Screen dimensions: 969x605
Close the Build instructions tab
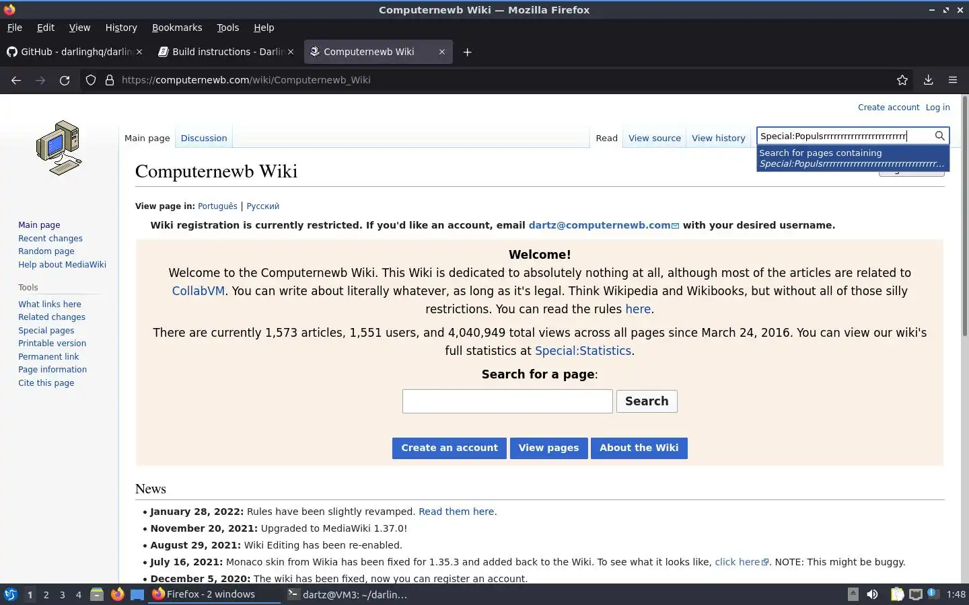pyautogui.click(x=291, y=52)
